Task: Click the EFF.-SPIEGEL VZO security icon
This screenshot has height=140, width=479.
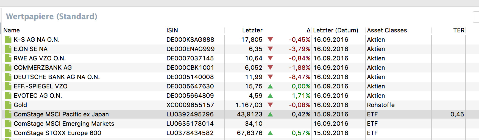Action: point(8,86)
